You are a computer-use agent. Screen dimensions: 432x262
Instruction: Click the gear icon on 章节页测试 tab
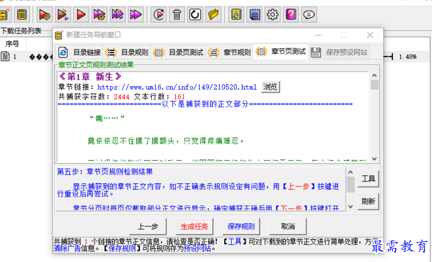[261, 51]
